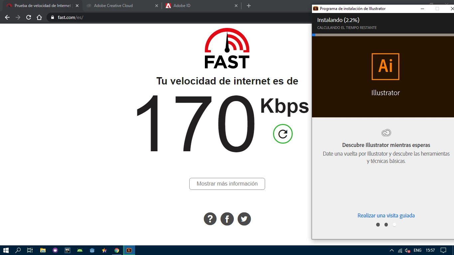
Task: Open the Godot engine taskbar icon
Action: coord(92,250)
